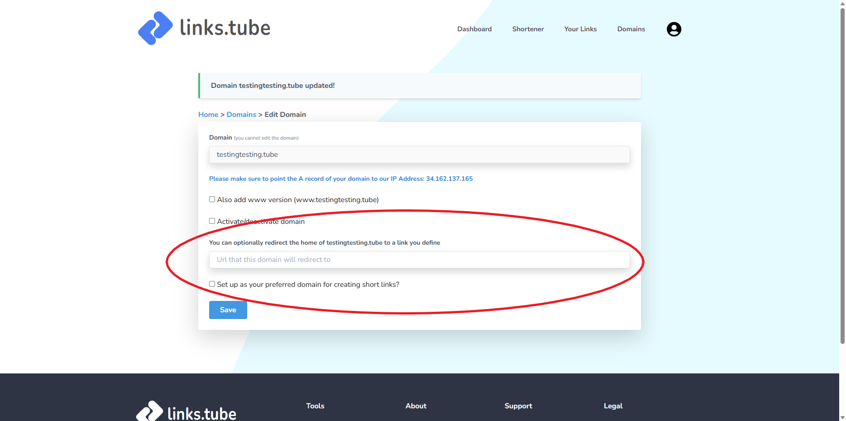The width and height of the screenshot is (846, 421).
Task: Click the scrollbar up arrow
Action: 842,4
